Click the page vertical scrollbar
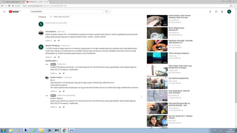The width and height of the screenshot is (237, 133). tap(236, 78)
